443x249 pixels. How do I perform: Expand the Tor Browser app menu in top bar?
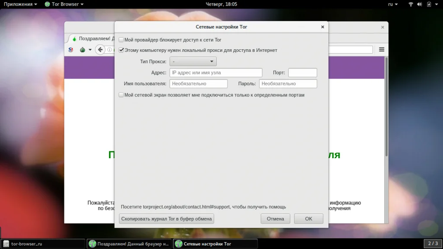[64, 4]
